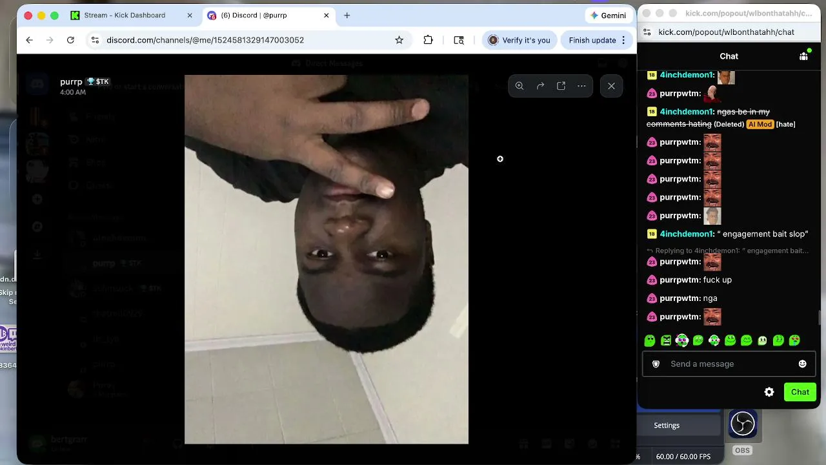Screen dimensions: 826x465
Task: Select the first emote wearing white headphones
Action: [682, 340]
